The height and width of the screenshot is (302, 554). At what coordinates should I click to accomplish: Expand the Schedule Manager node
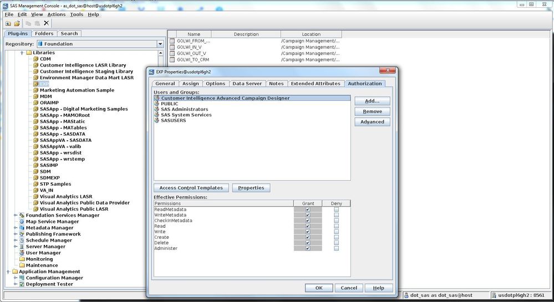(x=16, y=240)
